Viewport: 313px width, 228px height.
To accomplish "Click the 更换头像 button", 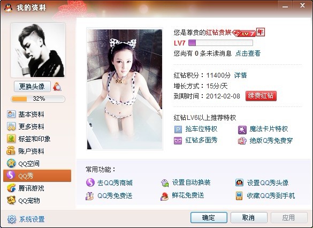I will (32, 87).
